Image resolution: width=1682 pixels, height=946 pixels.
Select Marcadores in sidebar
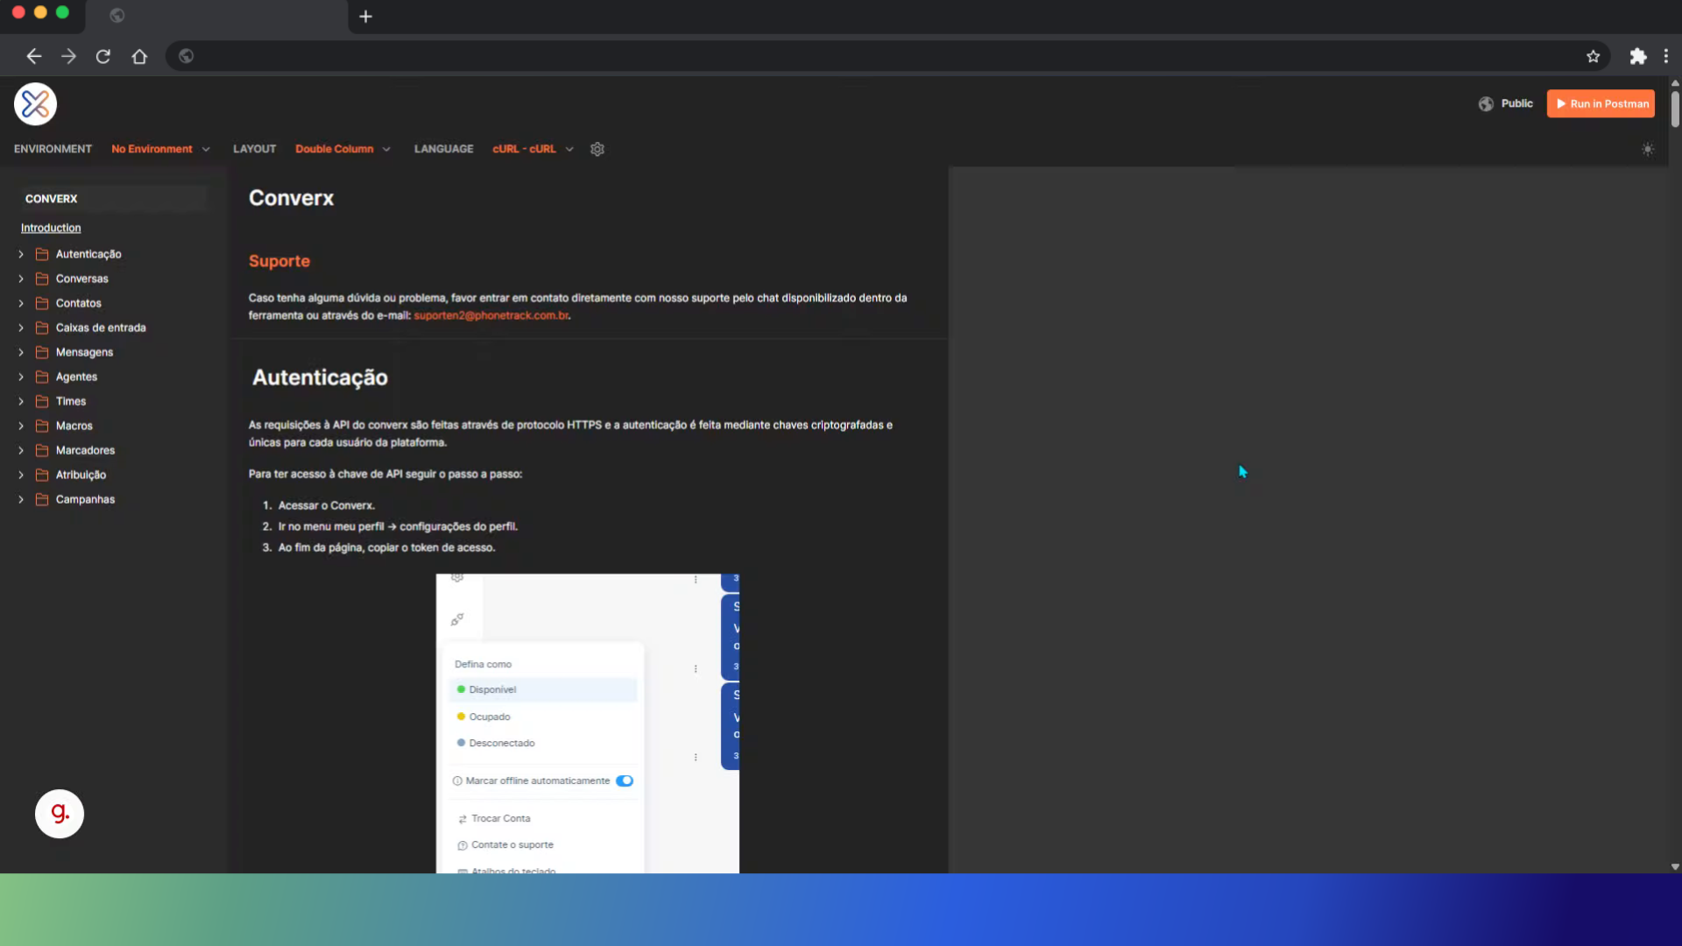pos(85,450)
